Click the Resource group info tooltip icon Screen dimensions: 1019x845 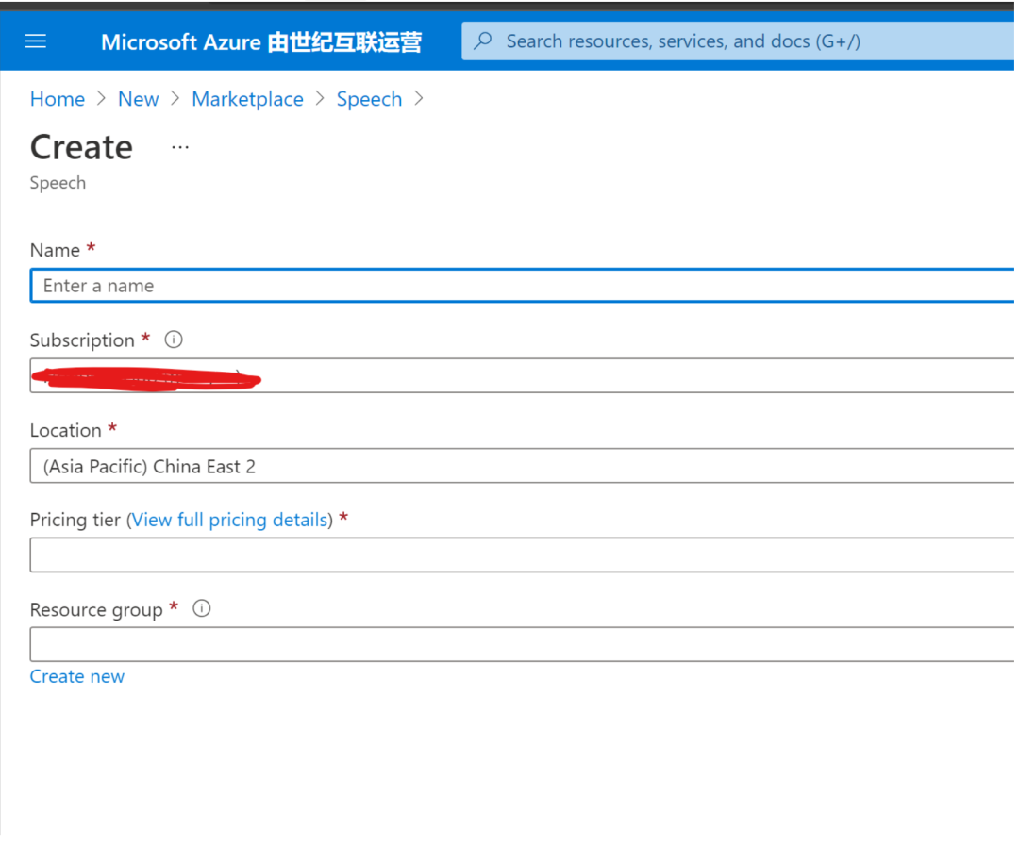[201, 608]
